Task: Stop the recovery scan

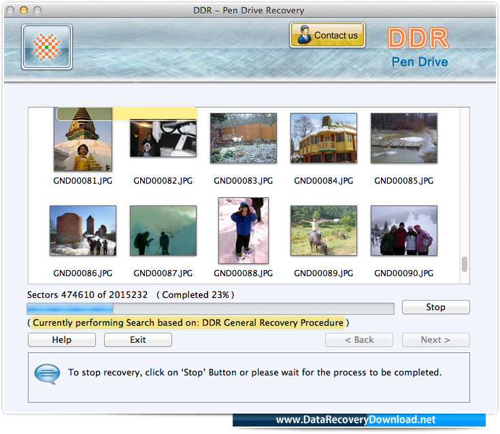Action: tap(435, 307)
